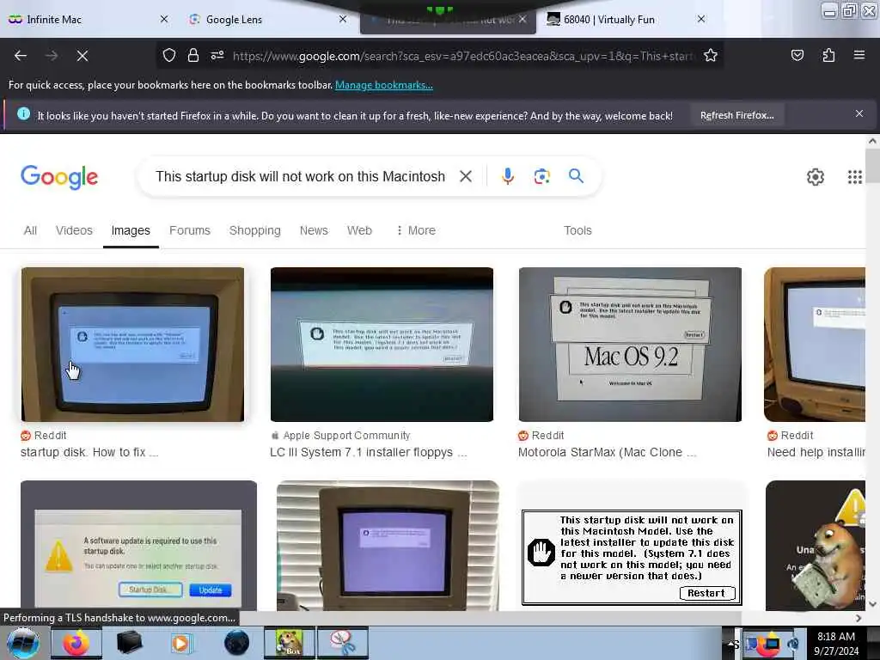Click the Firefox taskbar icon
The image size is (880, 660).
click(x=76, y=643)
